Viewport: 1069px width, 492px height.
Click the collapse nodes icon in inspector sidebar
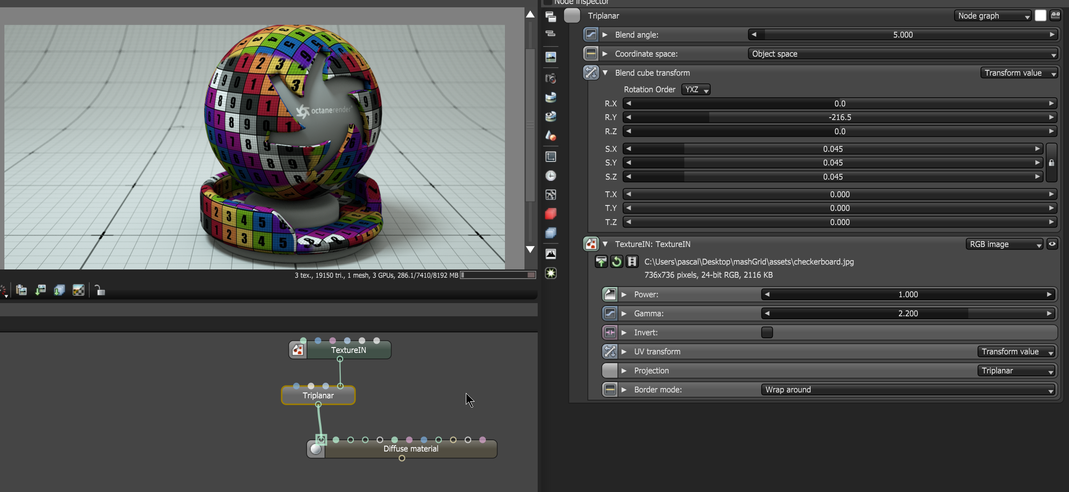pos(551,34)
